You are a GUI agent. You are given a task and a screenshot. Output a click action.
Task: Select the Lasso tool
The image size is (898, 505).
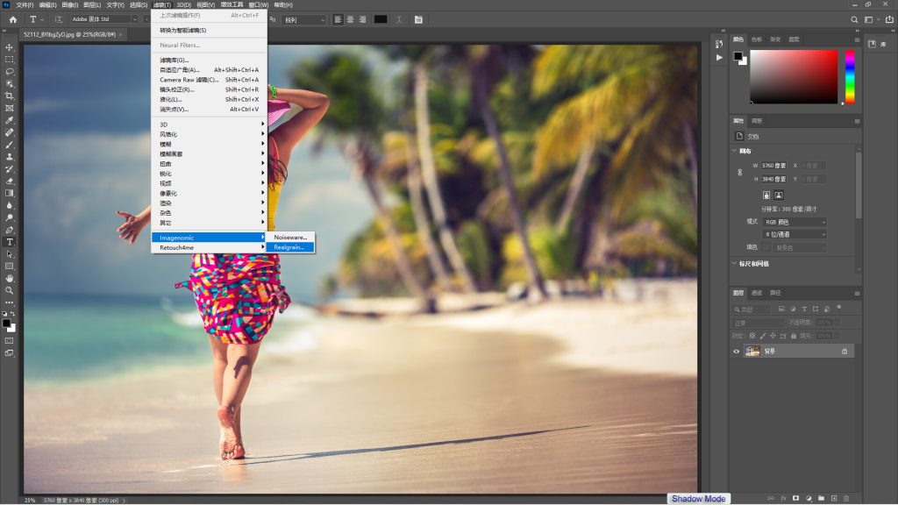pos(10,72)
